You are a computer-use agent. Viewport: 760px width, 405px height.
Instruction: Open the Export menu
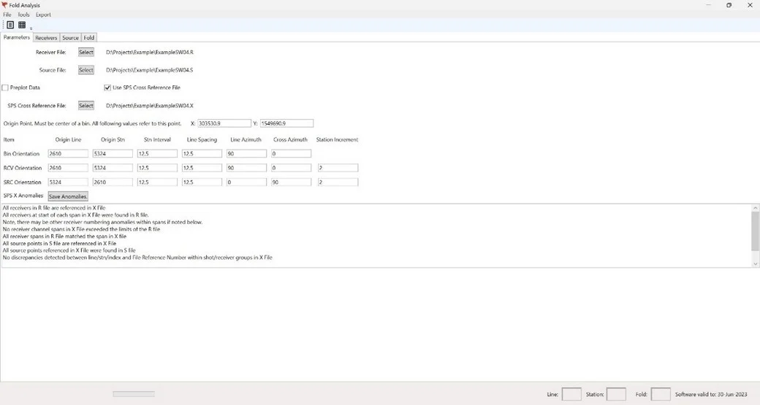click(x=43, y=15)
